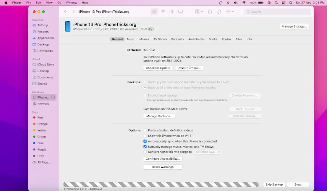The height and width of the screenshot is (191, 327).
Task: Switch to the Info tab
Action: (249, 39)
